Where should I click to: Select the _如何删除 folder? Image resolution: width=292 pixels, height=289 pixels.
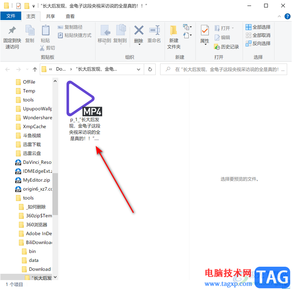33,207
